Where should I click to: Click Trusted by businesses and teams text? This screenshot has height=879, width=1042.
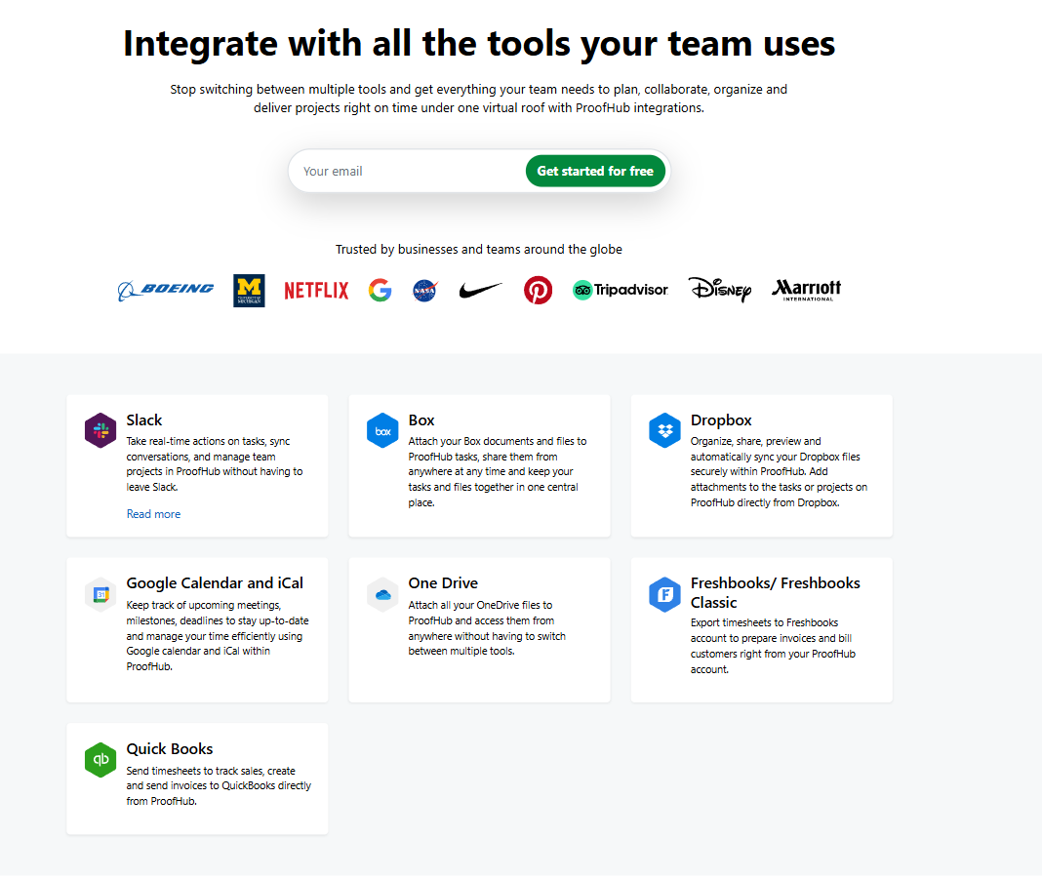478,249
